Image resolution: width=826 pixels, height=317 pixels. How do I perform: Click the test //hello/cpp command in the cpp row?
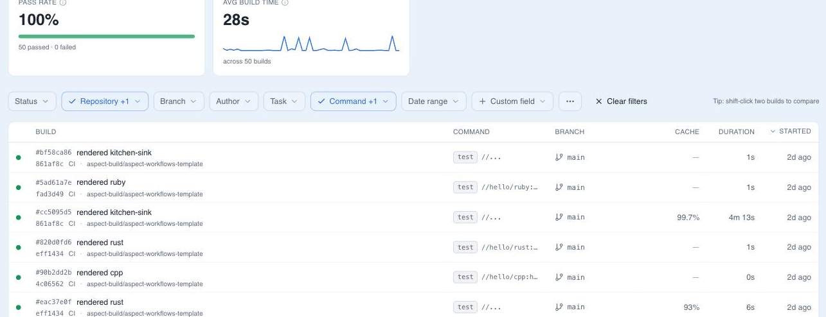[x=496, y=277]
